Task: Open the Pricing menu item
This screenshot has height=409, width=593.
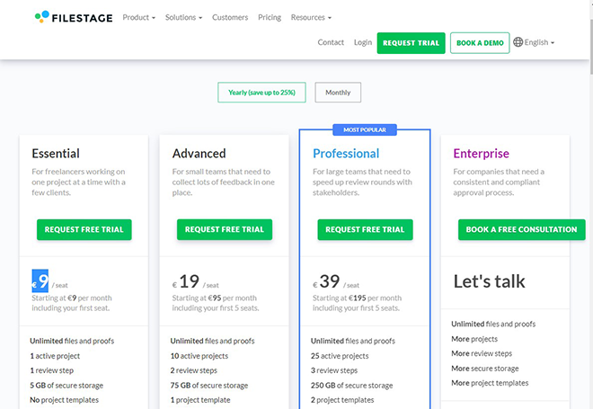Action: tap(270, 17)
